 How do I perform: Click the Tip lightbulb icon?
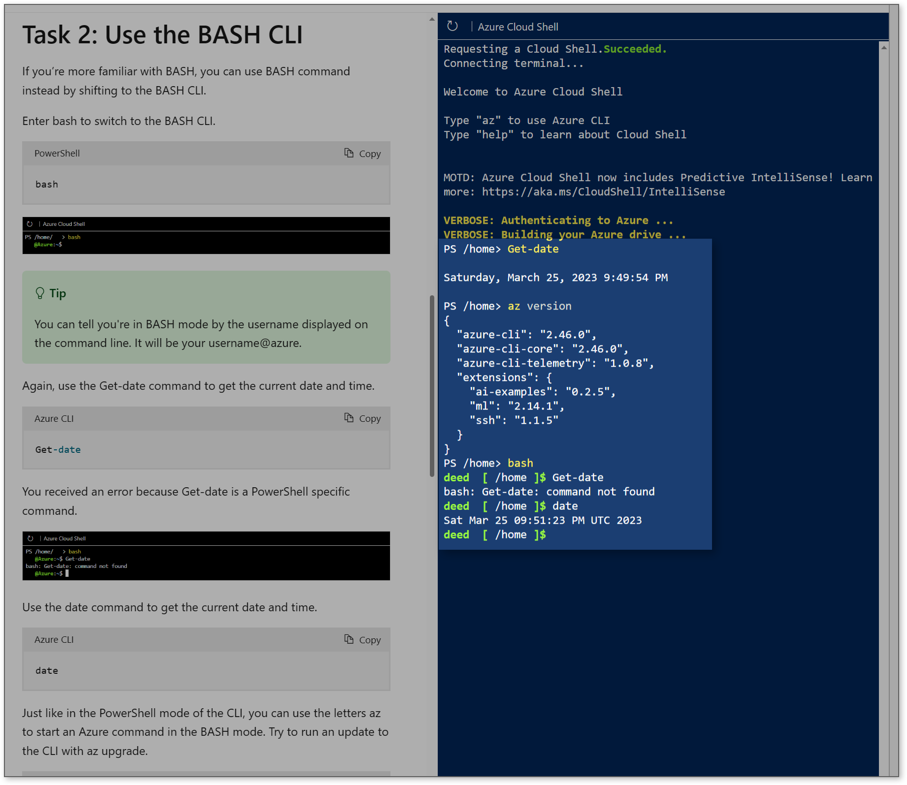pyautogui.click(x=40, y=293)
